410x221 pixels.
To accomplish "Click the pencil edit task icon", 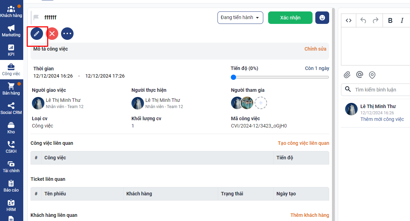I will pos(37,34).
